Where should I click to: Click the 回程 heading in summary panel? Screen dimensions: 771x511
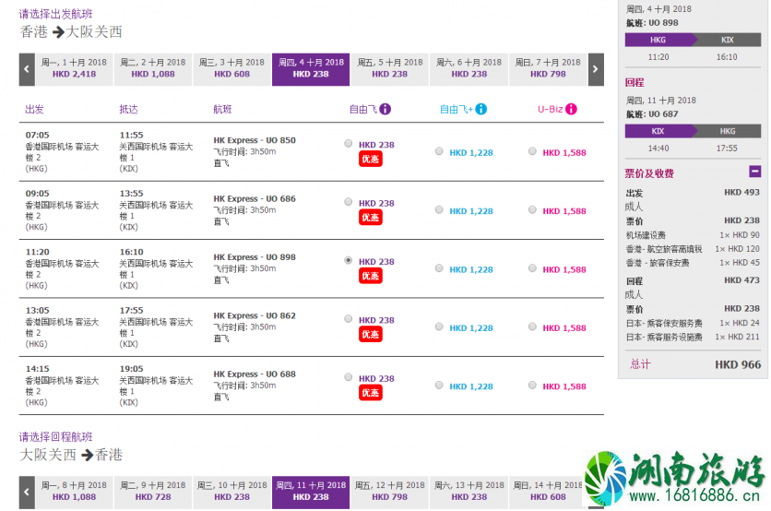tap(635, 82)
